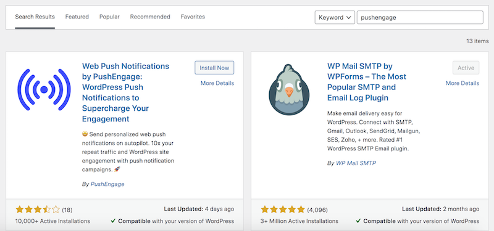
Task: Click the WP Mail SMTP pigeon icon
Action: (x=289, y=89)
